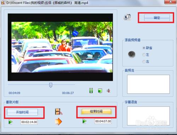Click the 开始时间 start time button
Image resolution: width=177 pixels, height=135 pixels.
[22, 112]
